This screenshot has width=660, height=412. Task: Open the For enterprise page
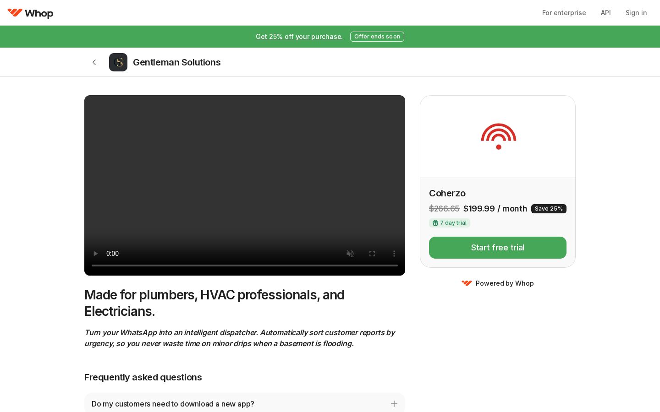point(564,13)
